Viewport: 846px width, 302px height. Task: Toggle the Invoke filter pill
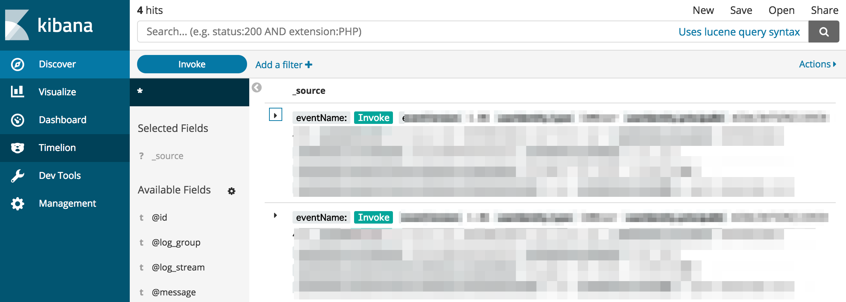191,64
